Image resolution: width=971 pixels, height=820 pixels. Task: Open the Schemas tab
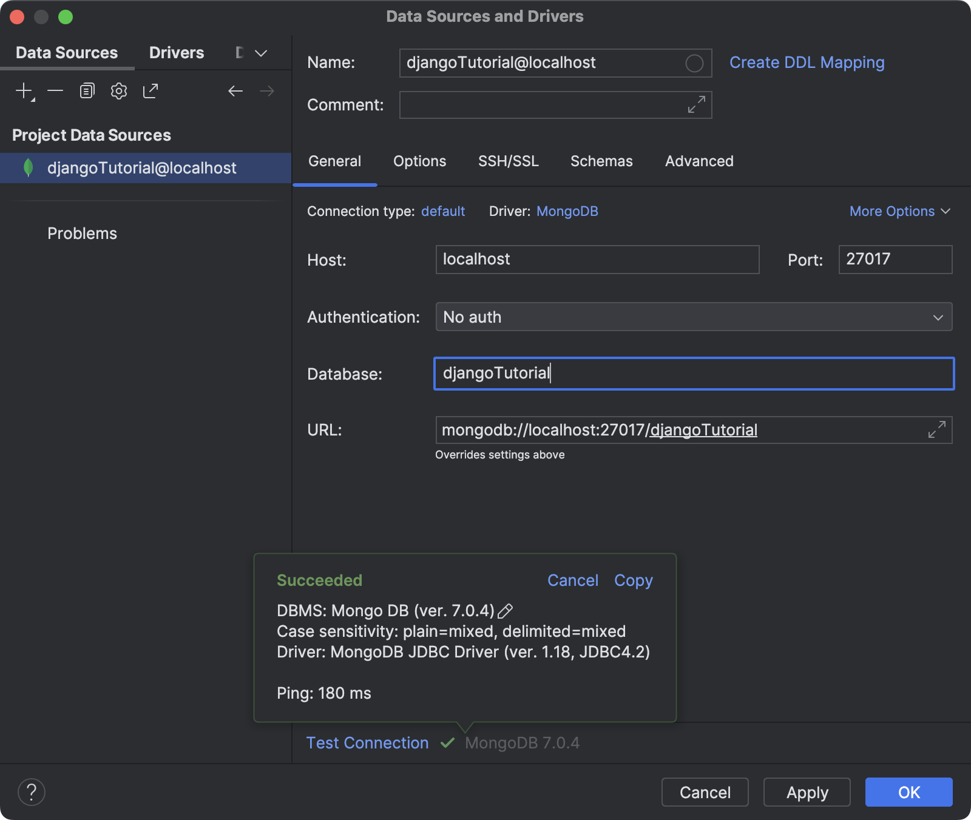click(601, 161)
